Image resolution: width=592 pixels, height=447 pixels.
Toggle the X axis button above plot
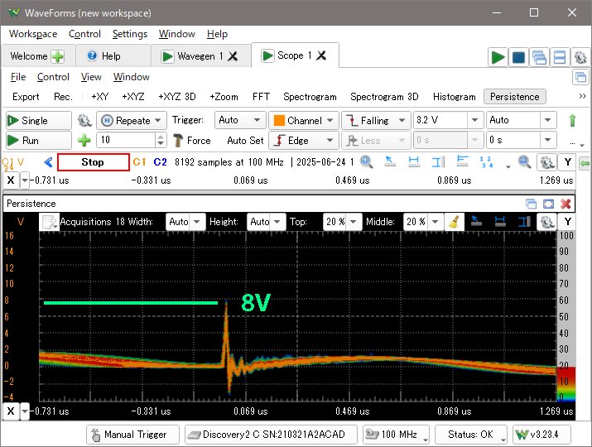11,180
